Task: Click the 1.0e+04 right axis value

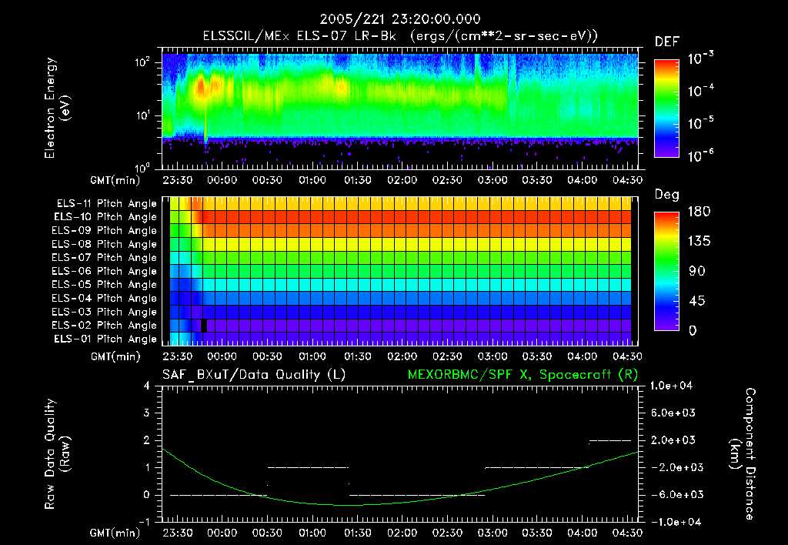Action: (x=671, y=386)
